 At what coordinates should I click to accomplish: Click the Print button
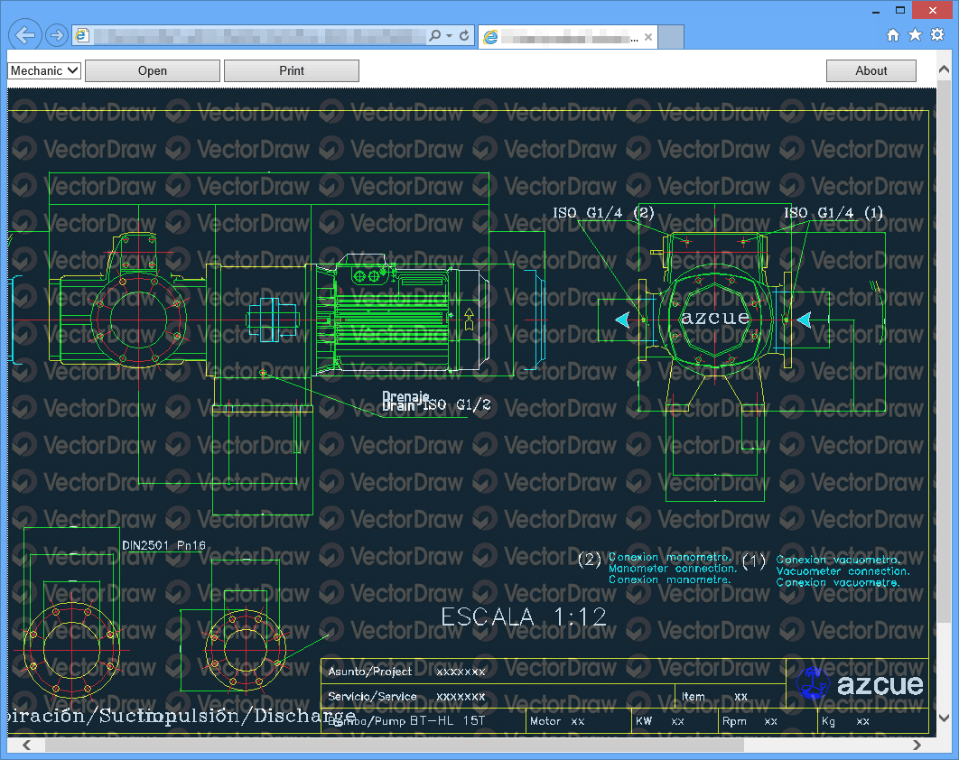click(x=292, y=71)
